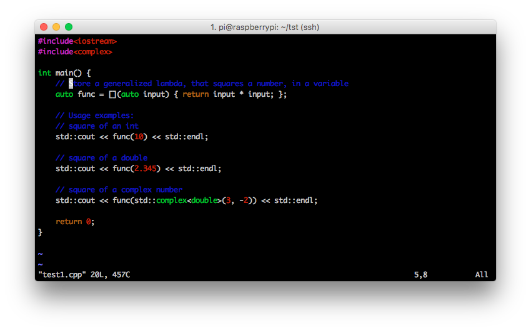
Task: Minimize the terminal using the yellow button
Action: (x=56, y=27)
